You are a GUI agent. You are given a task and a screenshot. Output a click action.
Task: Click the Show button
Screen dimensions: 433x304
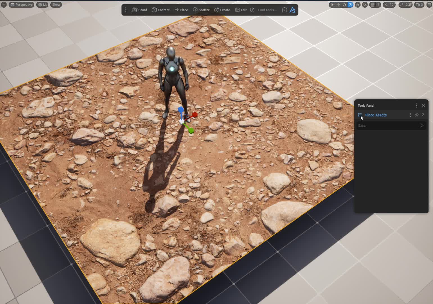[56, 5]
